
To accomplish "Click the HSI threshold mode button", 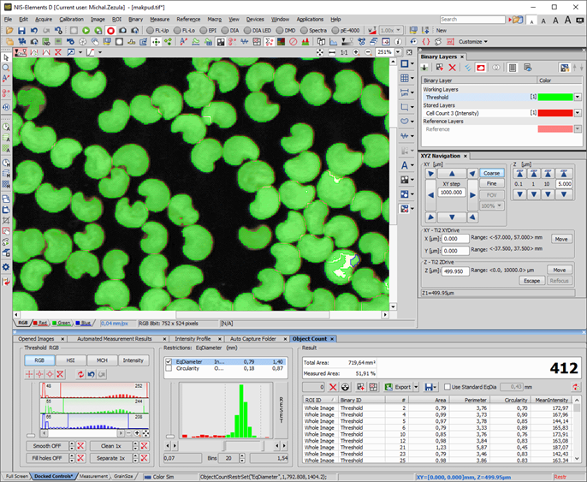I will tap(70, 360).
